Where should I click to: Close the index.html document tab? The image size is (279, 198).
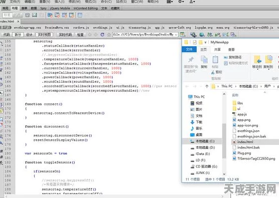click(18, 22)
